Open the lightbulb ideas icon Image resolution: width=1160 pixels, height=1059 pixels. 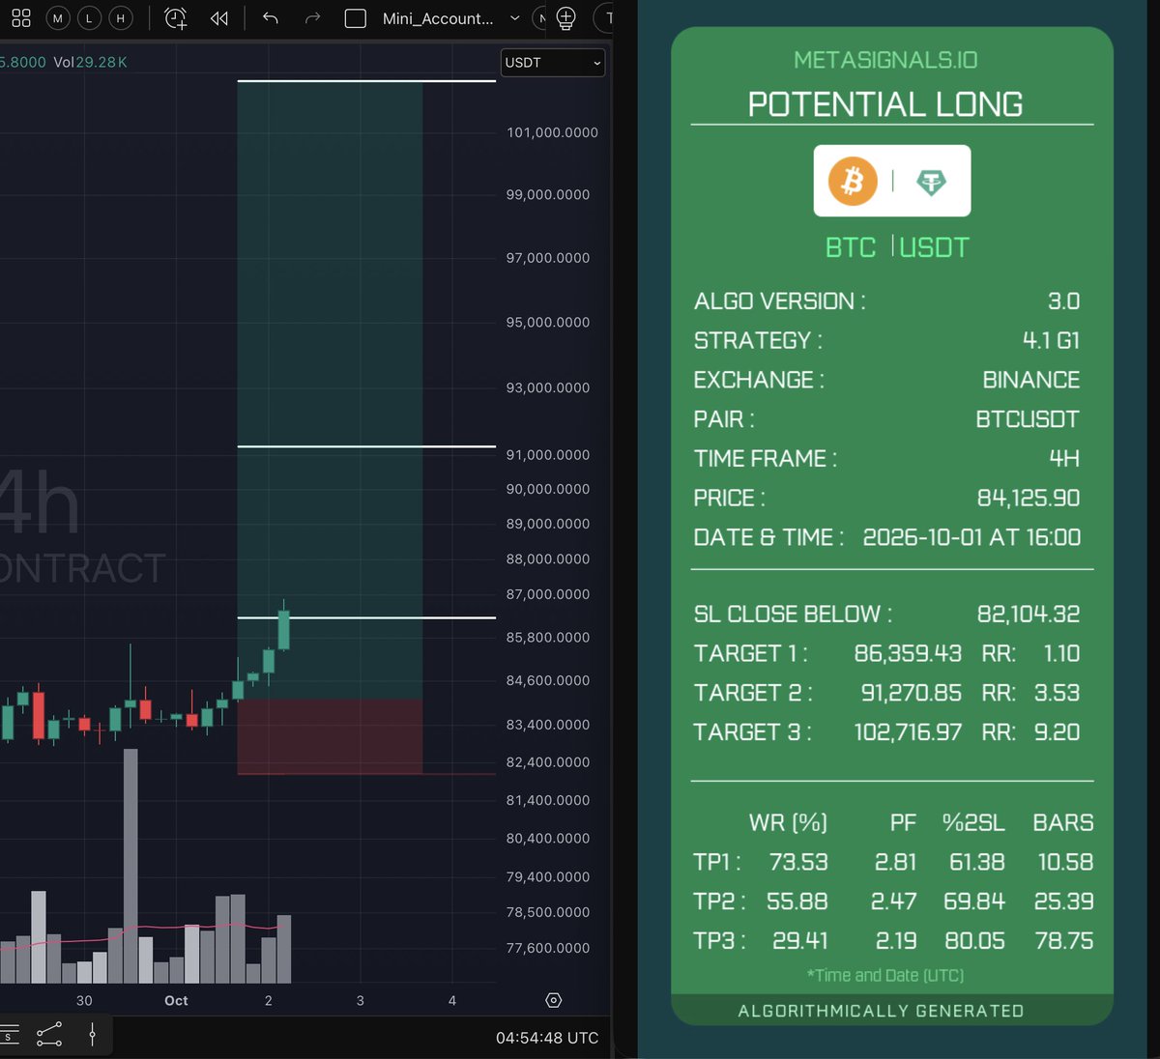tap(566, 17)
